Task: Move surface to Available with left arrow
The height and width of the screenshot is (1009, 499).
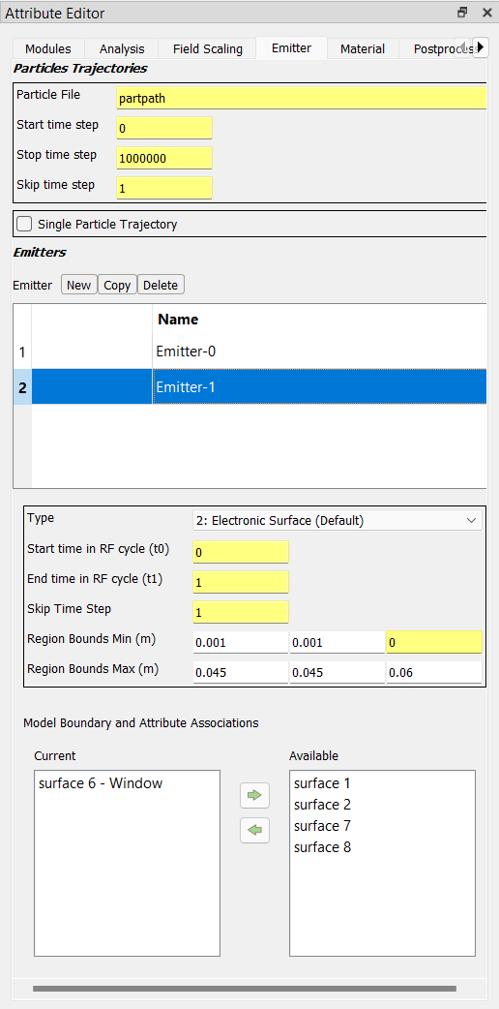Action: pyautogui.click(x=254, y=830)
